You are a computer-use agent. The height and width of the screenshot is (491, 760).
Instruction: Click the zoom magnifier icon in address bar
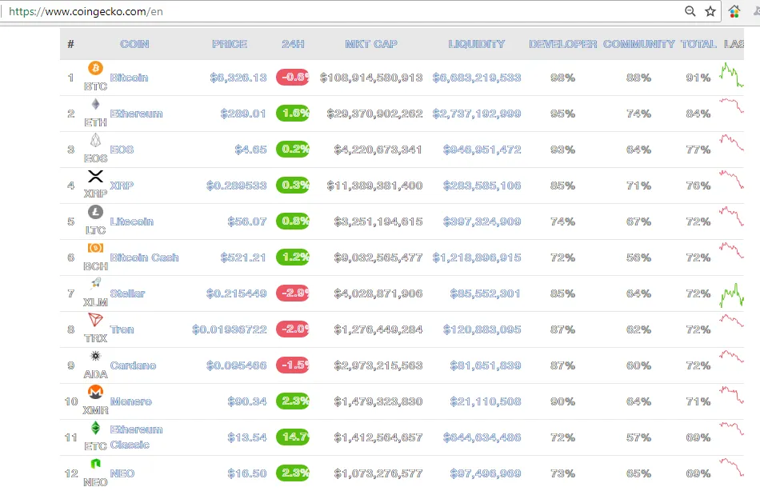point(690,11)
